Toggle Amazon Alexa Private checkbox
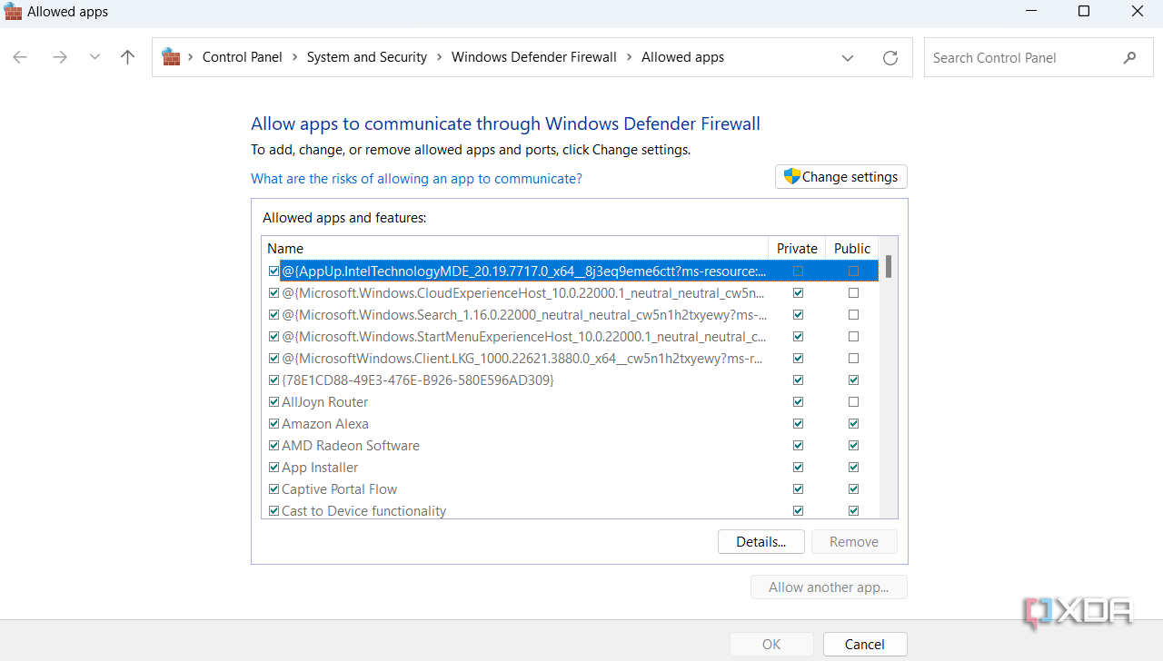 798,424
